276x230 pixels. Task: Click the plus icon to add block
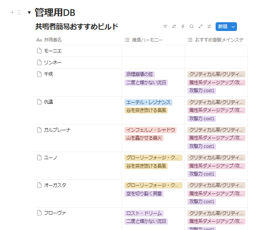tap(12, 13)
